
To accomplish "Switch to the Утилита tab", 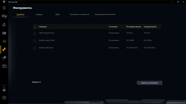I will 39,14.
